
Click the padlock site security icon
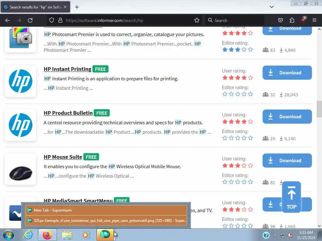click(x=60, y=20)
